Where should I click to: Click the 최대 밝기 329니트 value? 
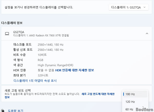click(x=43, y=75)
